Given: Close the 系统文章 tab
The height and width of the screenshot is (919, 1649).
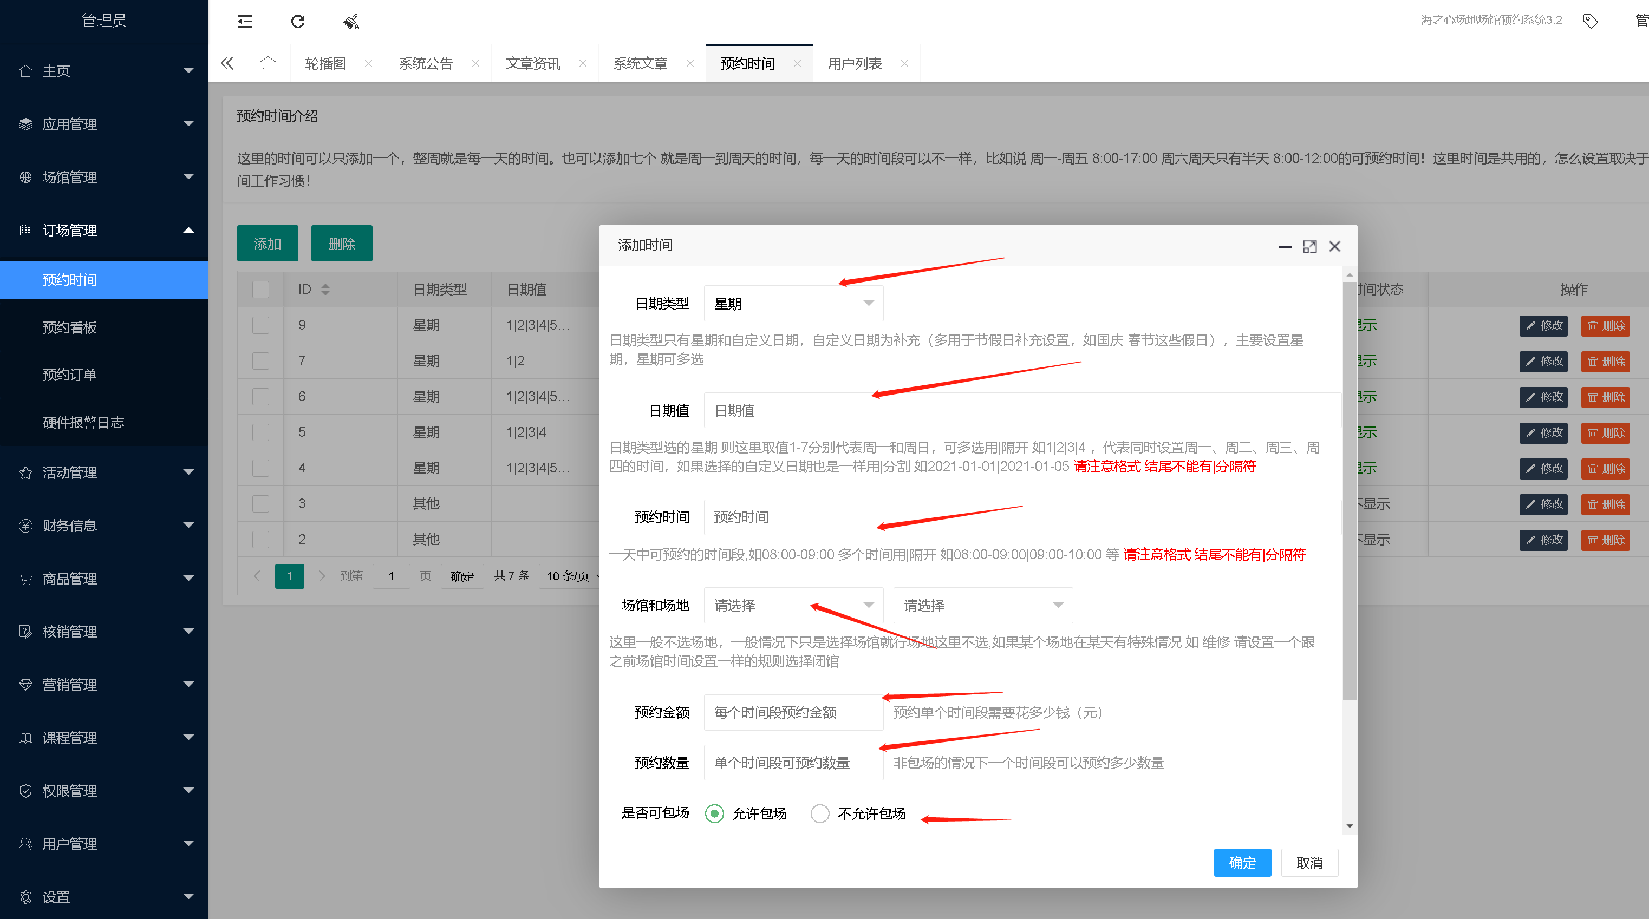Looking at the screenshot, I should coord(690,63).
